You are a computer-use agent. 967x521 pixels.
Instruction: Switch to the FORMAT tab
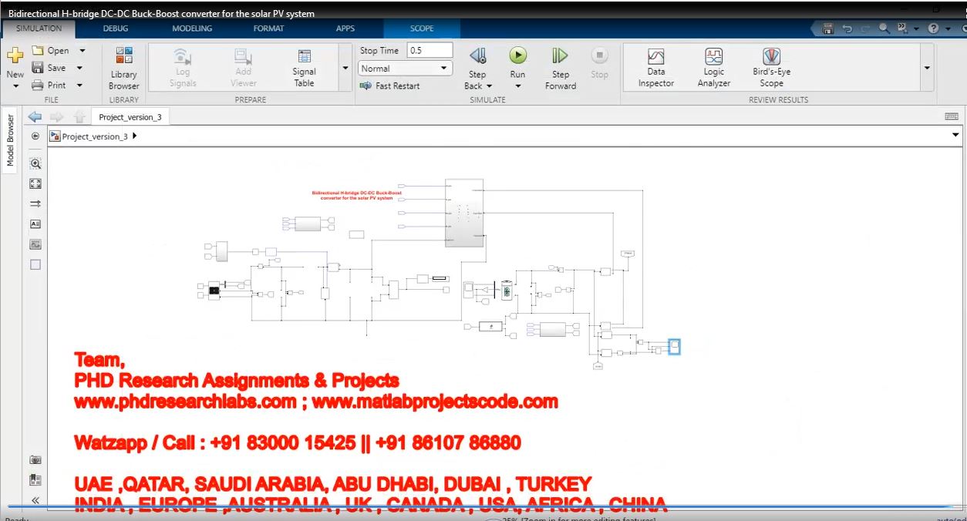pyautogui.click(x=268, y=29)
